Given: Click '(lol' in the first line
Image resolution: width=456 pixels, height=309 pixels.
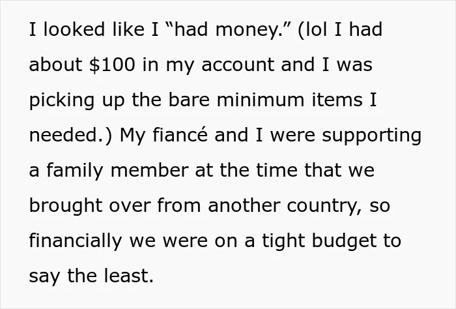Looking at the screenshot, I should pyautogui.click(x=313, y=30).
